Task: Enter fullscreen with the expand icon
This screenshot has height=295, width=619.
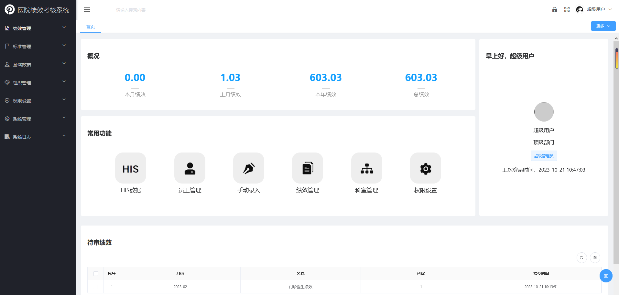Action: (567, 10)
